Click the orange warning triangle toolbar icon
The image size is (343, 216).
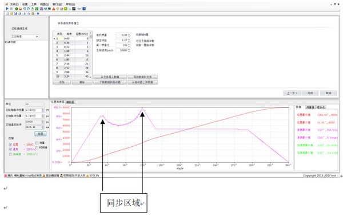click(54, 9)
